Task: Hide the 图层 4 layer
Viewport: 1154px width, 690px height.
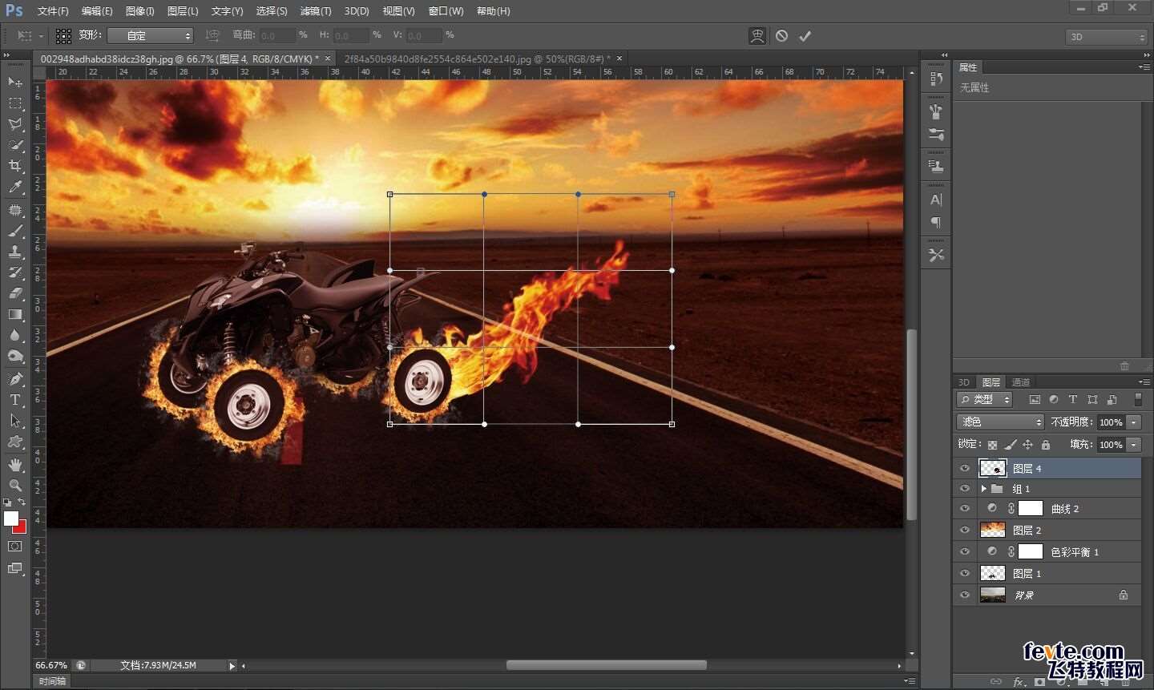Action: [965, 469]
